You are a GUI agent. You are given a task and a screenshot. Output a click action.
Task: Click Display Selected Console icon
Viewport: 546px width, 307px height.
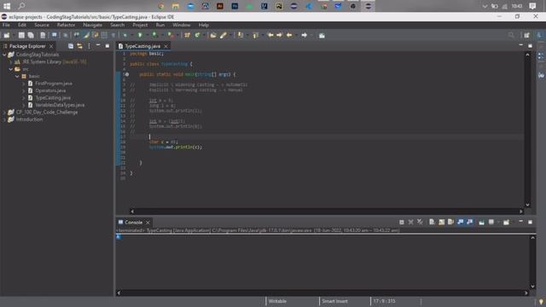[x=491, y=222]
